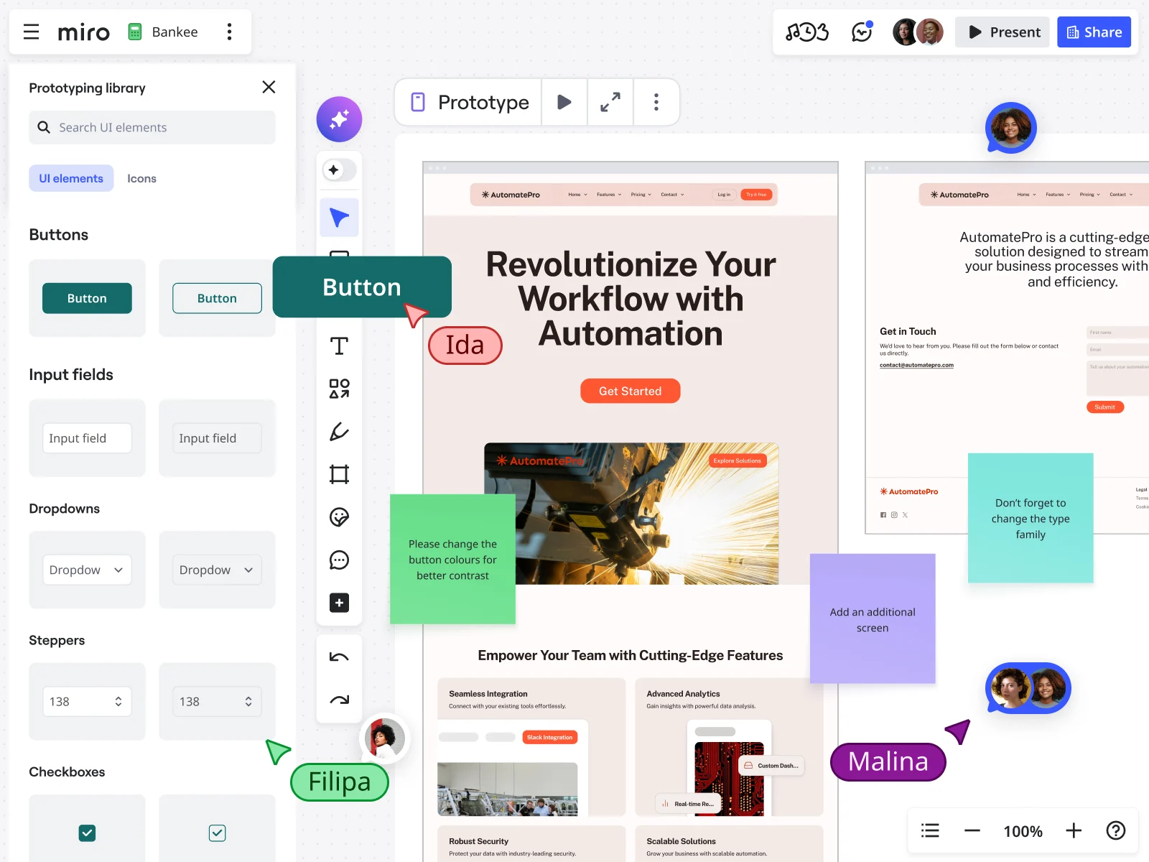The height and width of the screenshot is (862, 1149).
Task: Select the filled teal Button component
Action: point(87,298)
